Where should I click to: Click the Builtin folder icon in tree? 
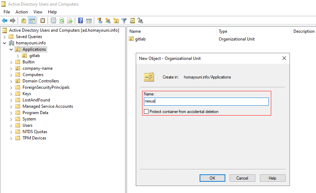coord(18,62)
